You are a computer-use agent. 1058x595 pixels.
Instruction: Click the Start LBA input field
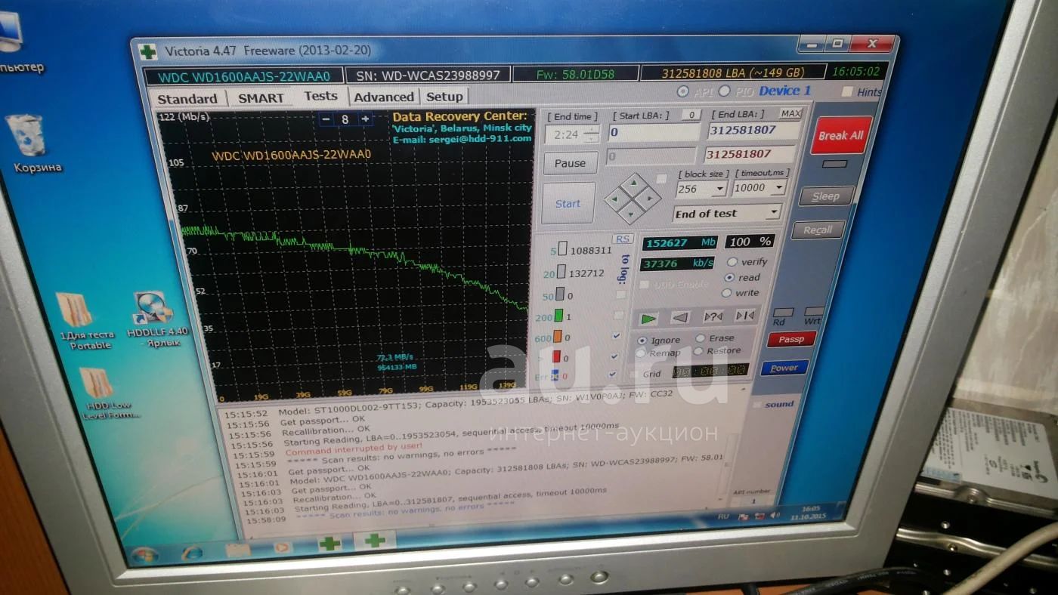pyautogui.click(x=654, y=132)
